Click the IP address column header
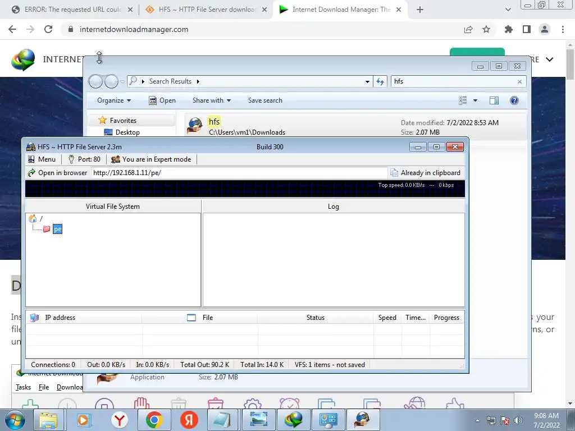 coord(84,318)
